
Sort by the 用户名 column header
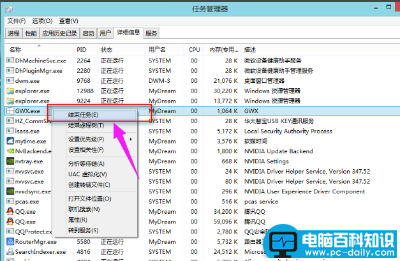click(165, 50)
